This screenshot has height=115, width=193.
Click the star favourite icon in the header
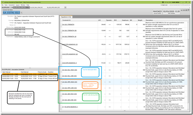click(182, 10)
